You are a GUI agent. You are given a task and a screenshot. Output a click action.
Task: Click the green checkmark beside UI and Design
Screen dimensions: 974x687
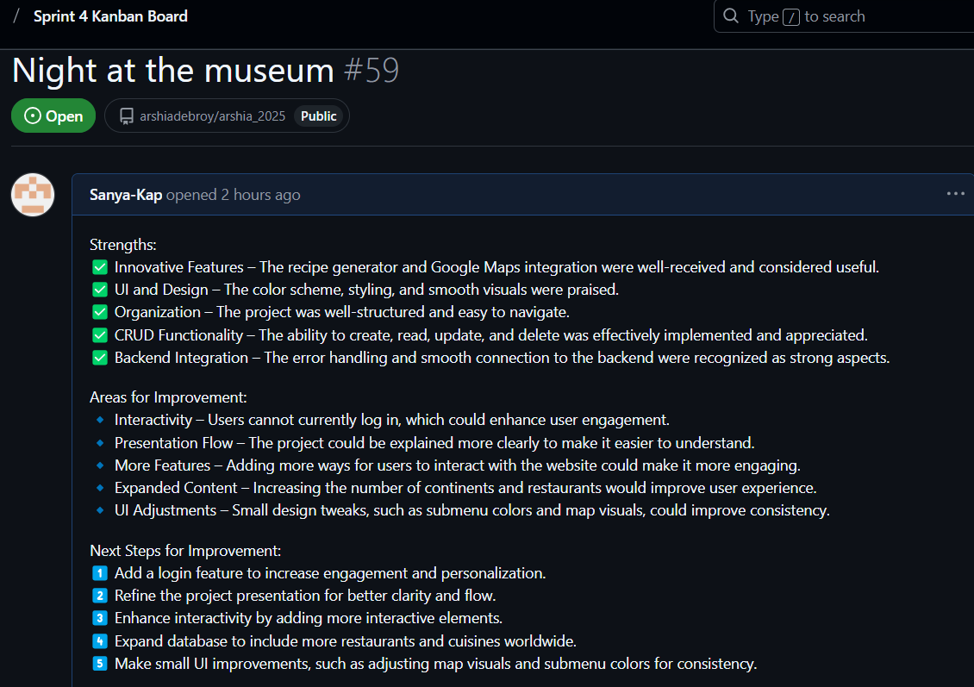[x=100, y=290]
